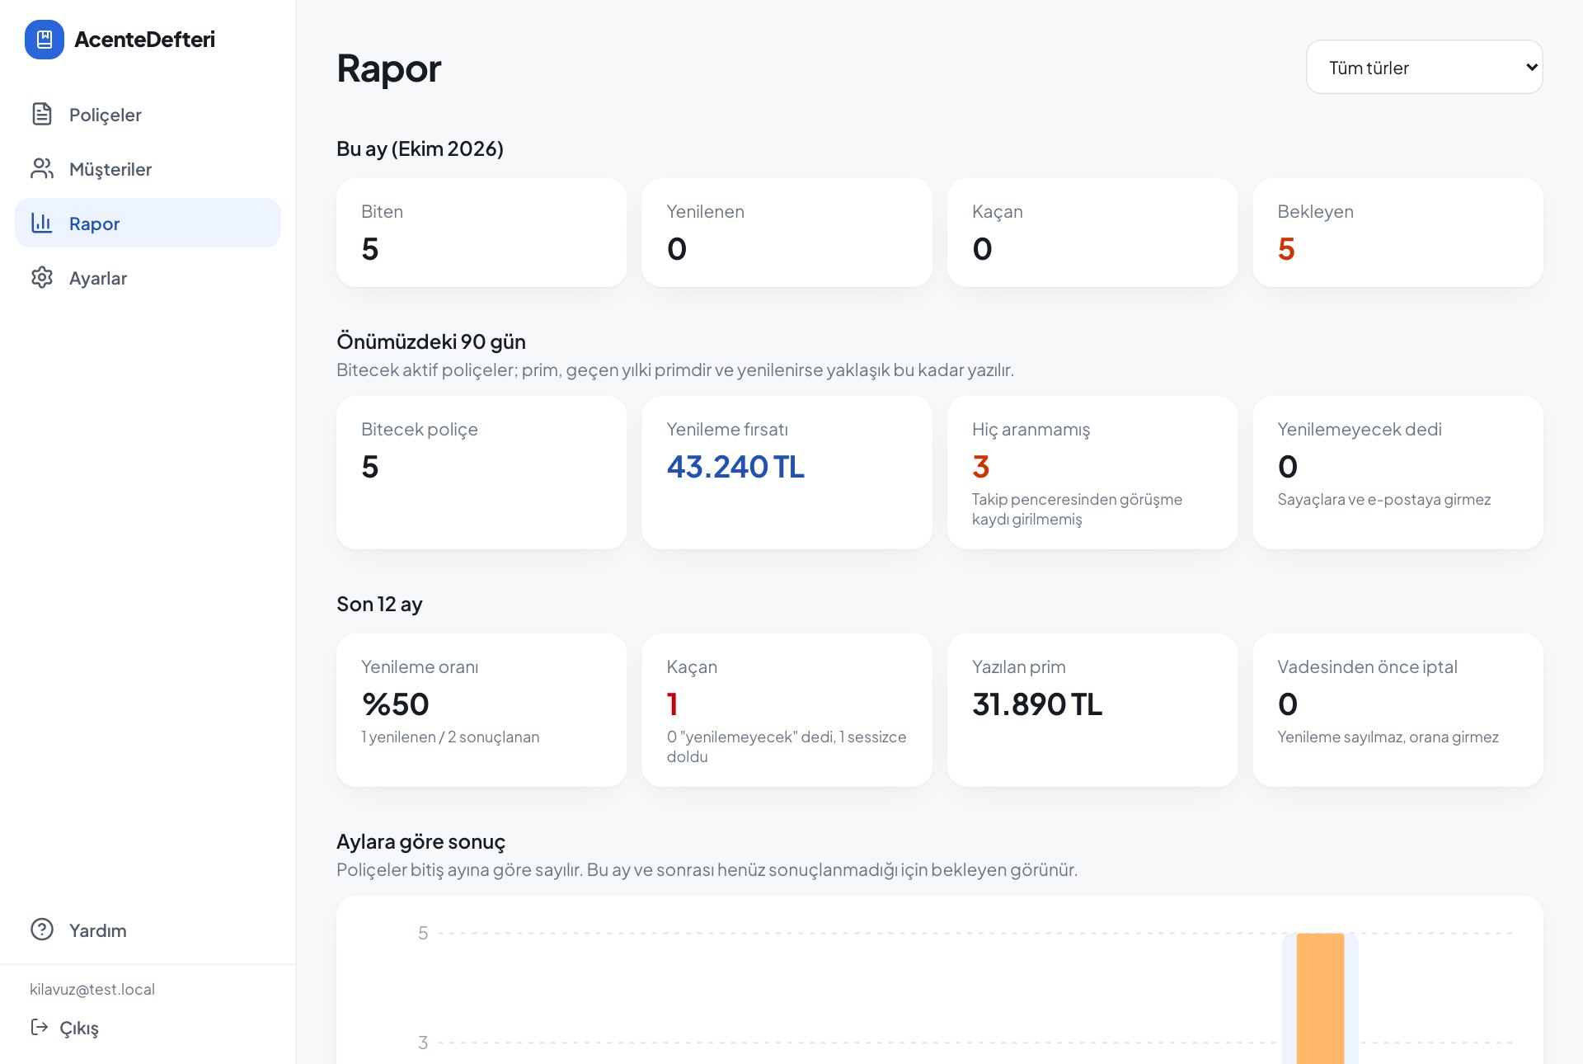Click the Rapor page heading
Viewport: 1583px width, 1064px height.
pyautogui.click(x=389, y=68)
